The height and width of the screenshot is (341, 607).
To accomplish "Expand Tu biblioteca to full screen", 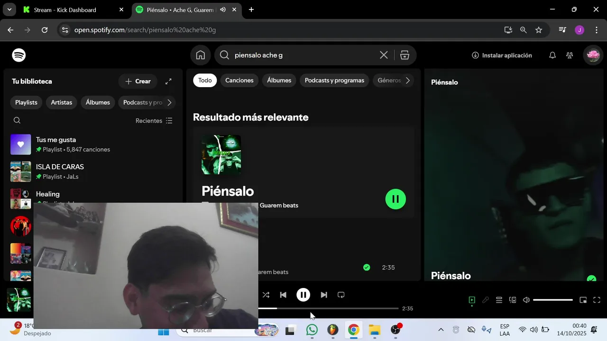I will click(168, 81).
